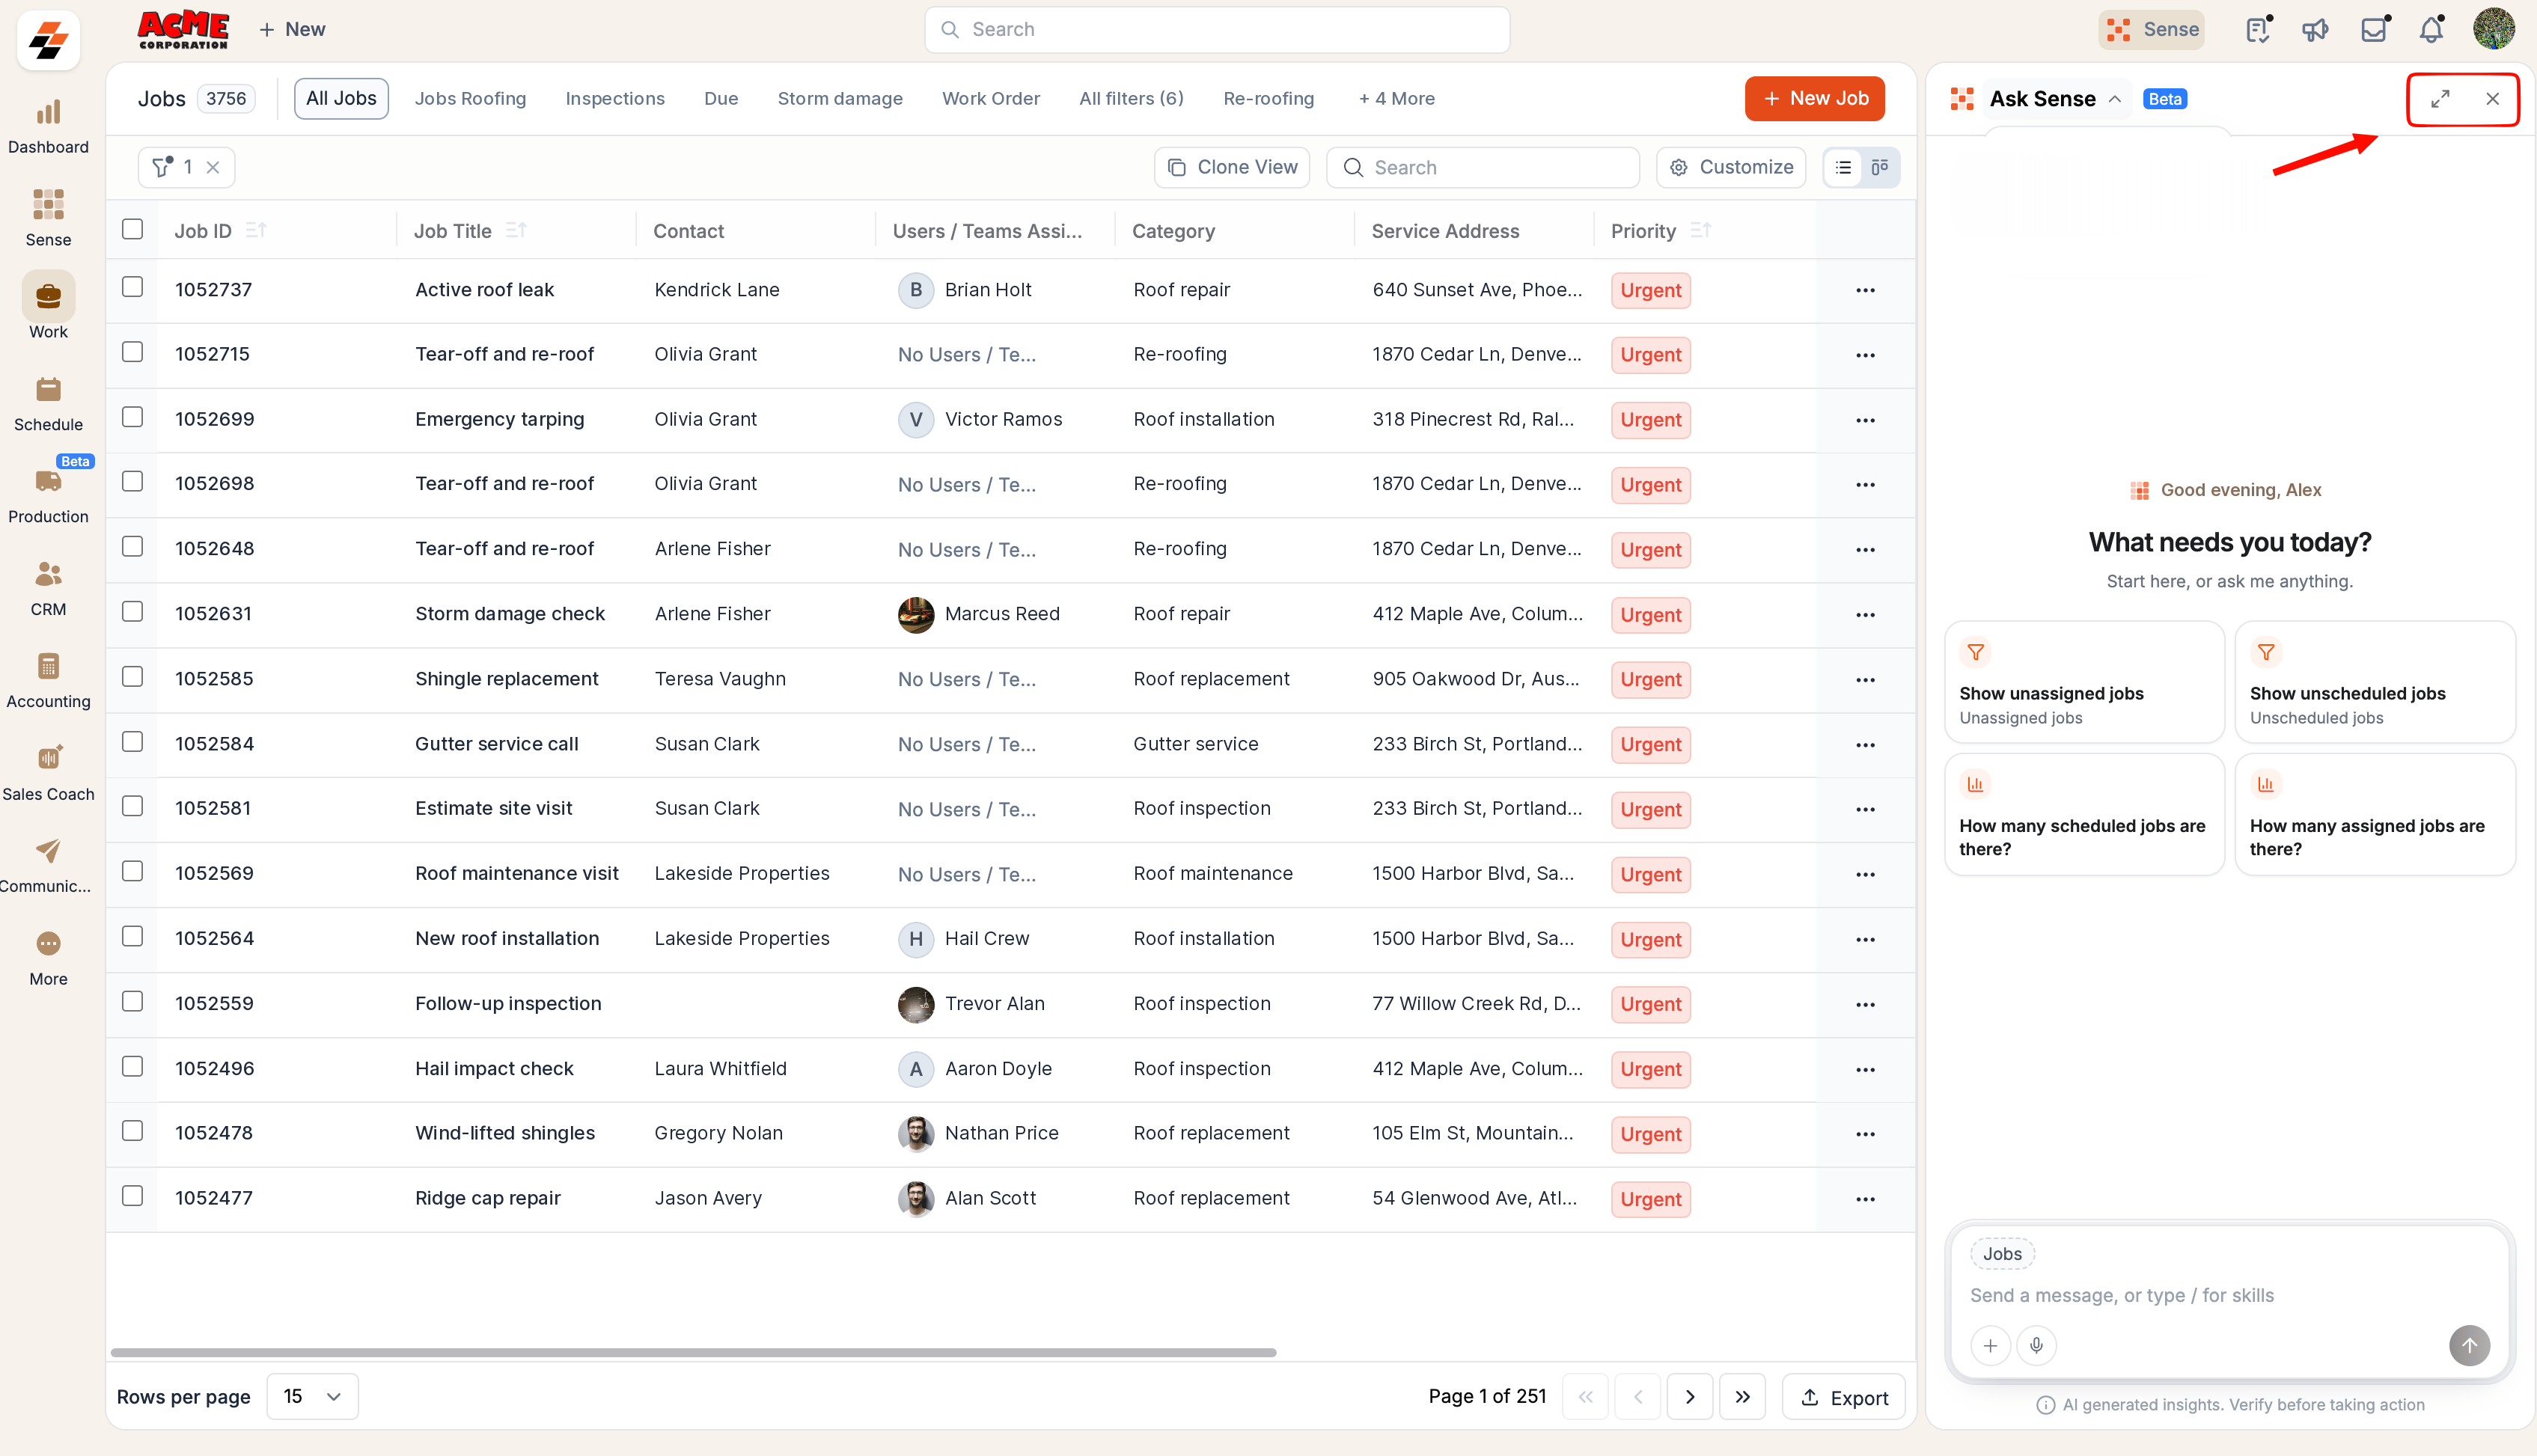The height and width of the screenshot is (1456, 2537).
Task: Open the Communications sidebar icon
Action: click(48, 866)
